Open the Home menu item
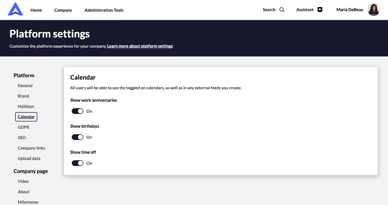388x205 pixels. pyautogui.click(x=36, y=10)
